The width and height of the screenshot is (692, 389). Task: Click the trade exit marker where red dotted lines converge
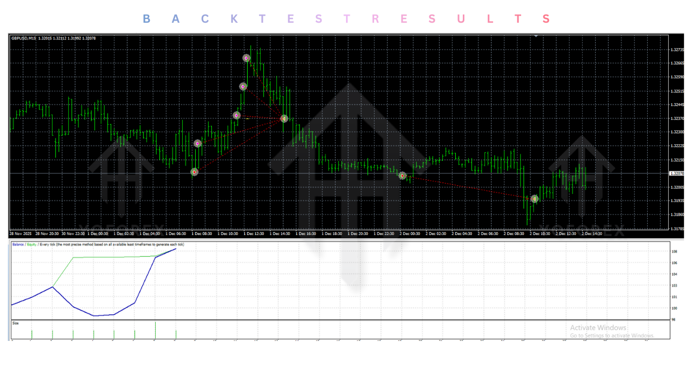284,118
